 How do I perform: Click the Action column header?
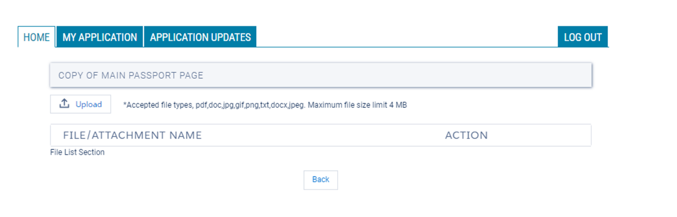point(466,135)
